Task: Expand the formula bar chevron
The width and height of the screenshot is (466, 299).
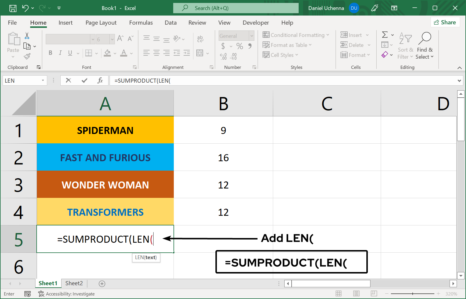Action: [459, 81]
